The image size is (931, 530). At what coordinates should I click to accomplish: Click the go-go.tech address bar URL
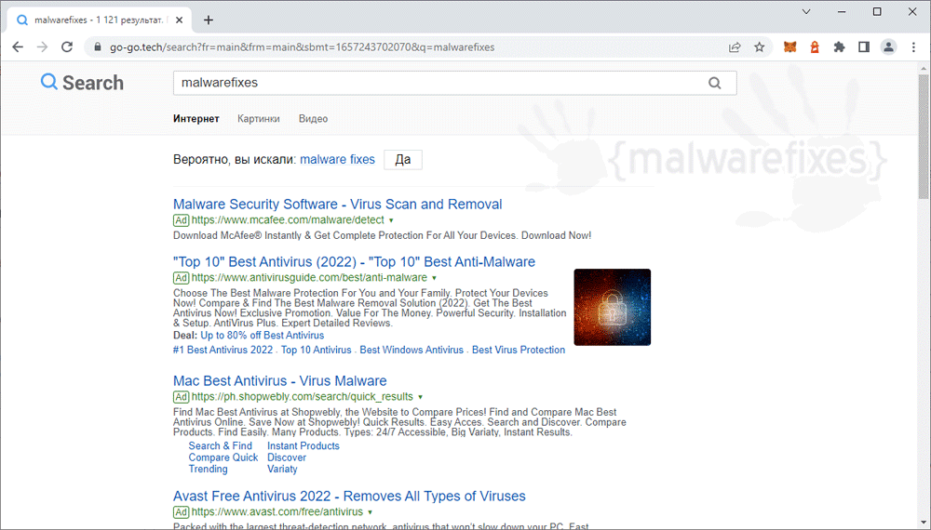click(x=302, y=47)
